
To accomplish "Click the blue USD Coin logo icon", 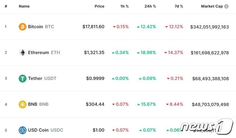I will [x=22, y=130].
